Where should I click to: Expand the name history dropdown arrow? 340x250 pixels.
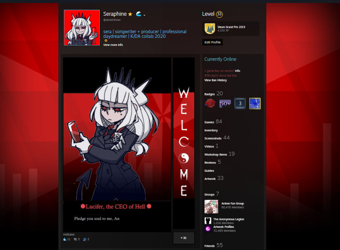click(x=144, y=15)
